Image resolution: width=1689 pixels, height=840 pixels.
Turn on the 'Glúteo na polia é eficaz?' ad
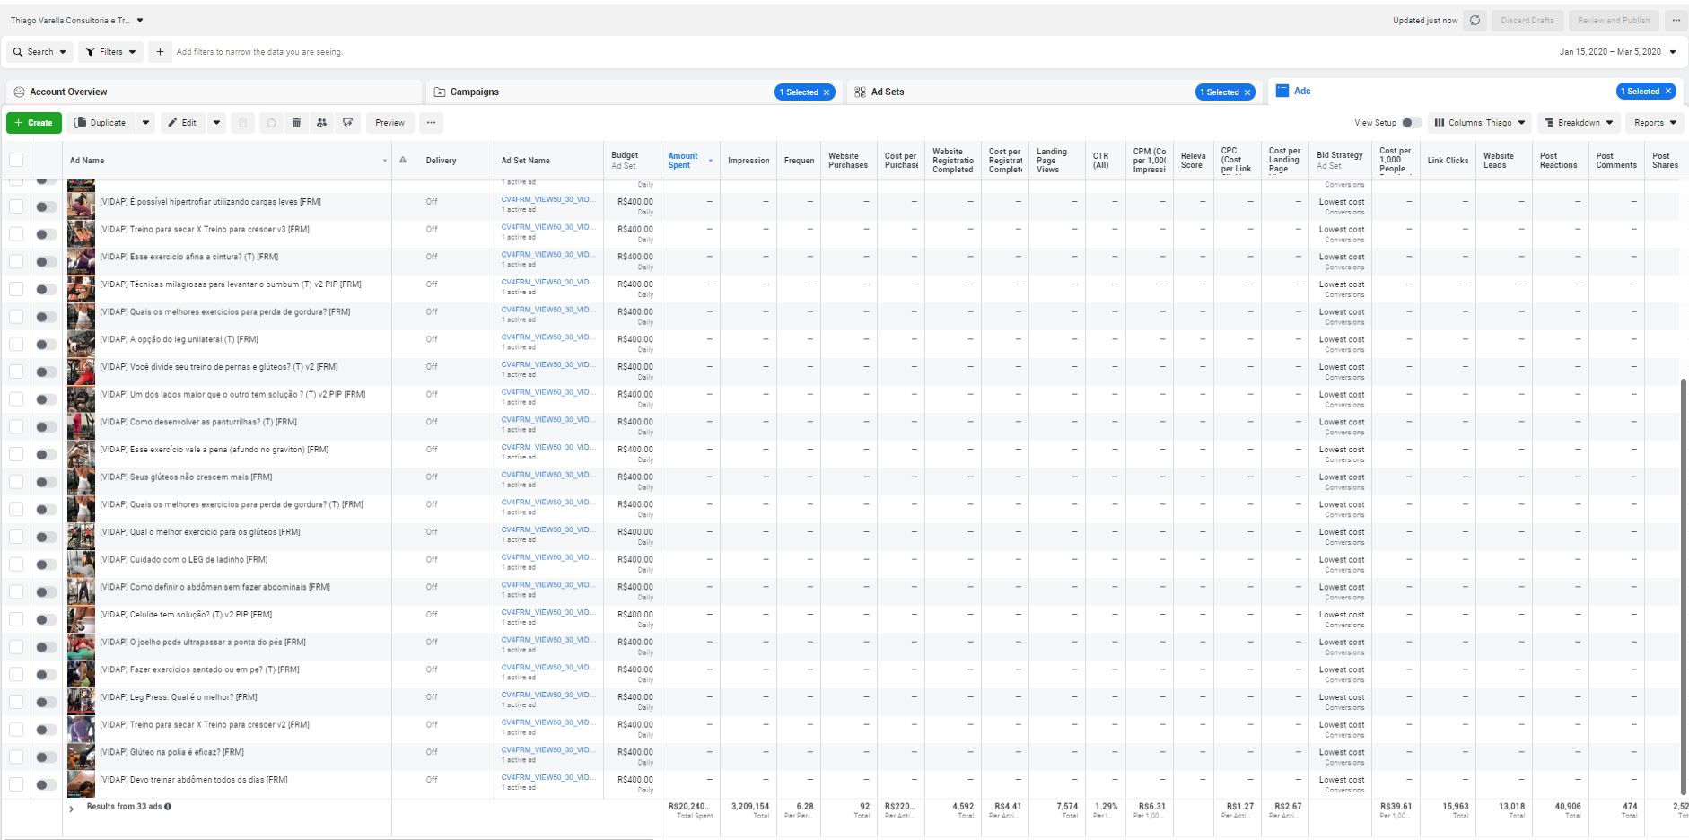[x=46, y=757]
